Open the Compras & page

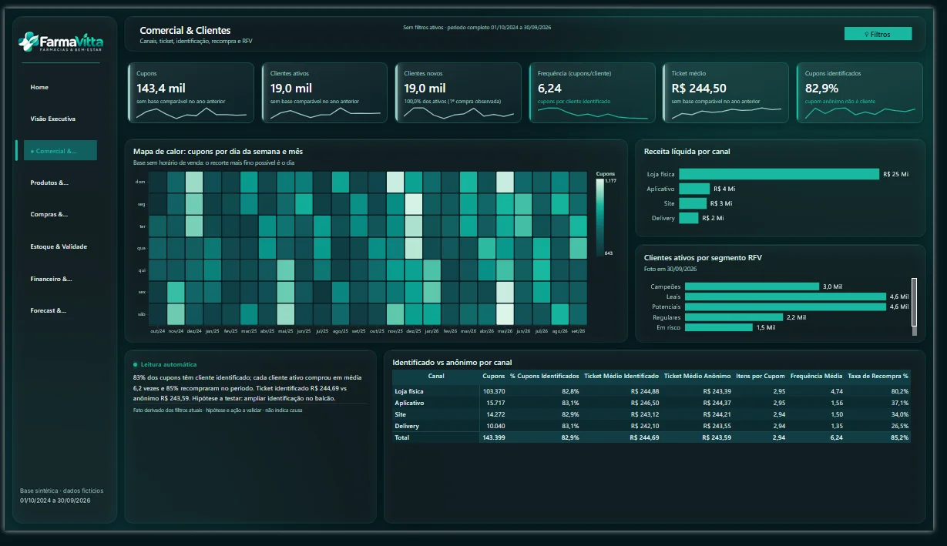(49, 214)
